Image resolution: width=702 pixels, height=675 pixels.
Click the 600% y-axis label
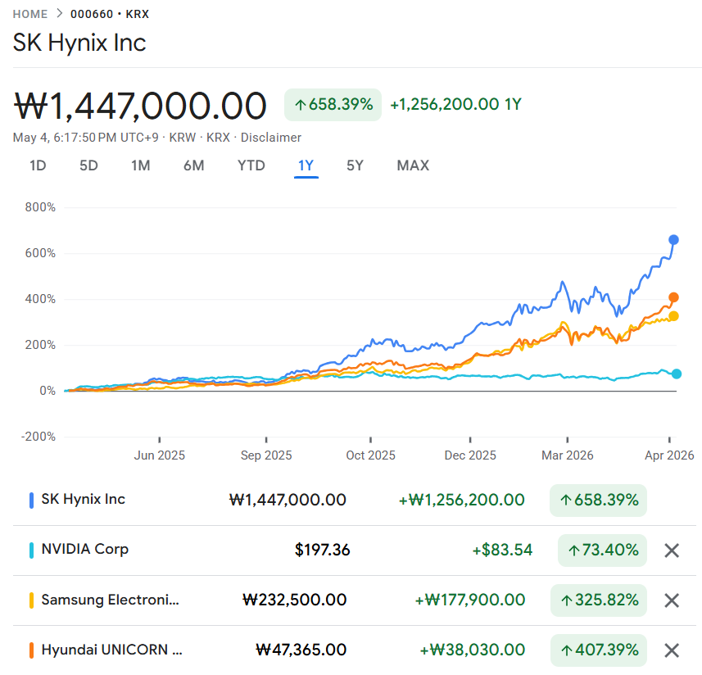pos(40,253)
